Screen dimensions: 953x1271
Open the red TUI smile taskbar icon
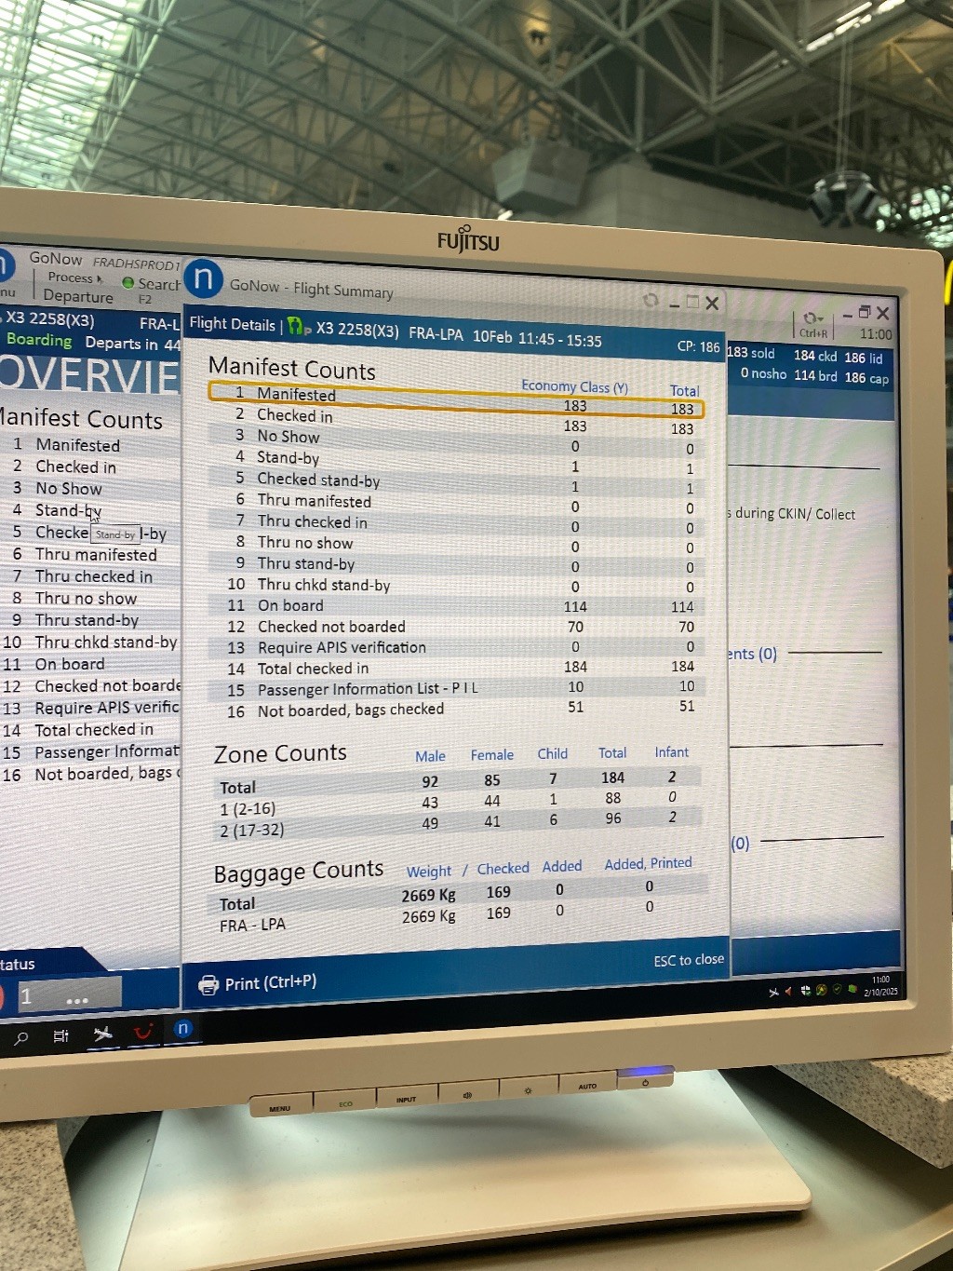pos(143,1032)
